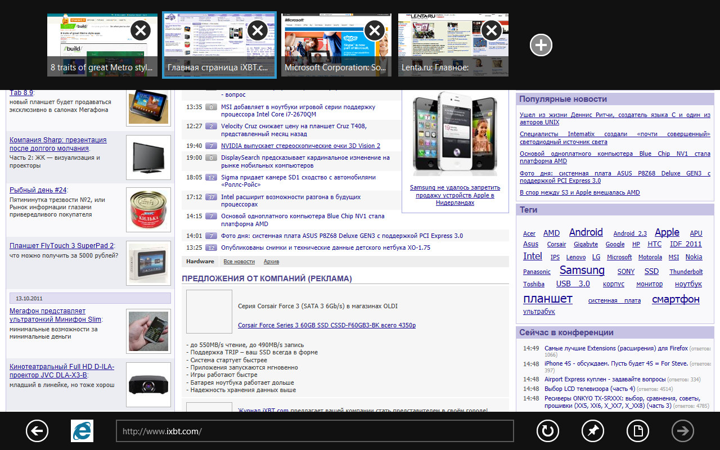Open the Dennis Ritchie popular news link
The width and height of the screenshot is (720, 450).
click(x=615, y=119)
